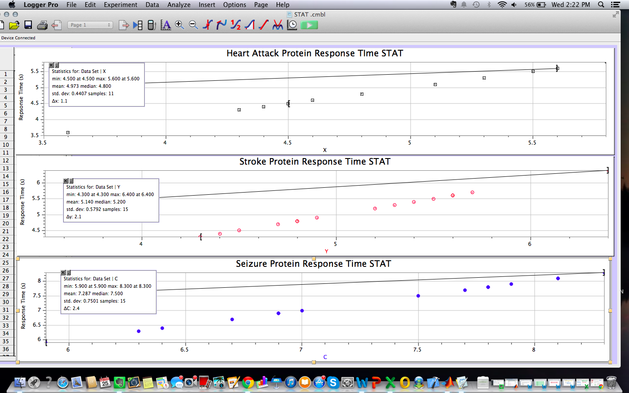Click the Print icon in toolbar
Image resolution: width=629 pixels, height=393 pixels.
click(x=42, y=25)
